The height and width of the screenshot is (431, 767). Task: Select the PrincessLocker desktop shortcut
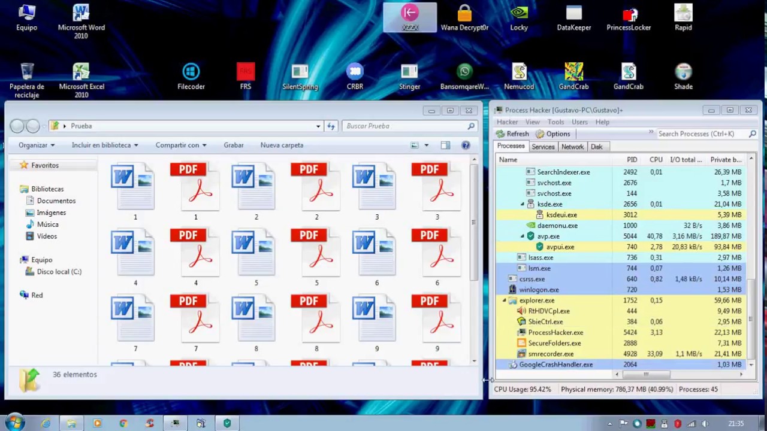click(x=629, y=17)
